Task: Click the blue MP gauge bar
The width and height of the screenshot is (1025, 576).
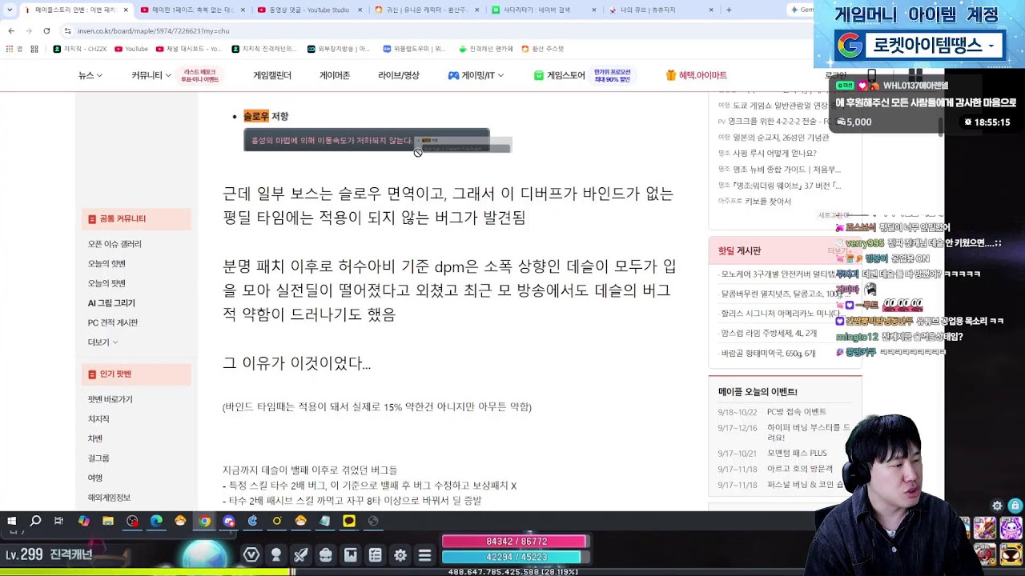Action: pos(515,557)
